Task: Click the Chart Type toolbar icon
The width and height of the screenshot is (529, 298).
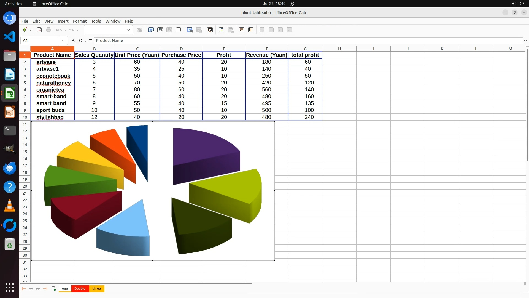Action: point(151,30)
